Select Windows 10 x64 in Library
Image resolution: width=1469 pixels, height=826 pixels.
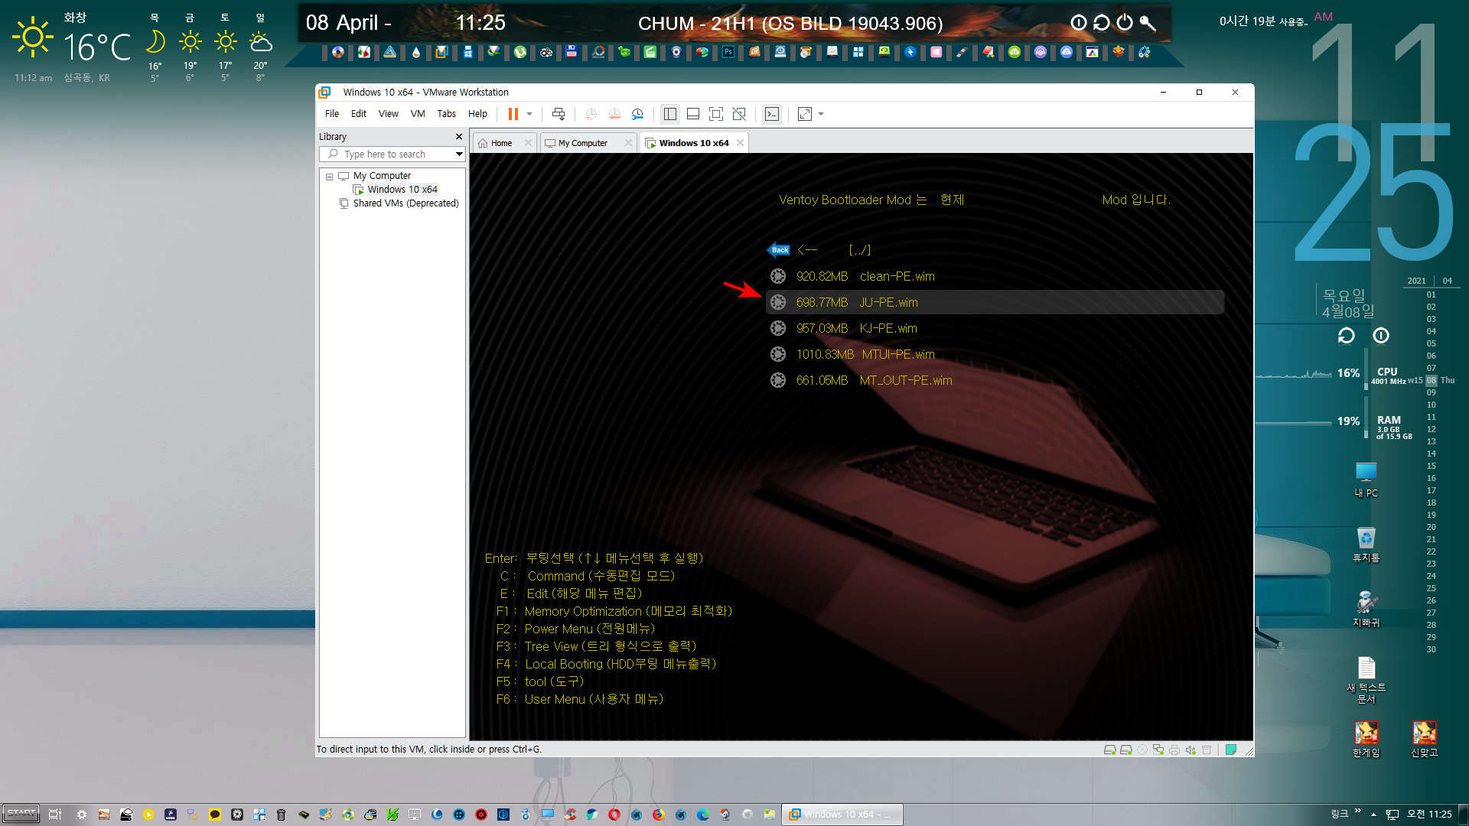click(x=402, y=190)
